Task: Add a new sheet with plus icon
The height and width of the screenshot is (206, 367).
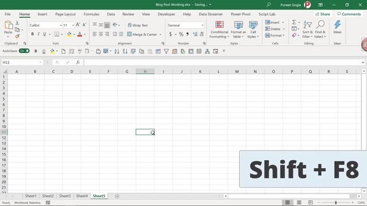Action: pos(117,196)
